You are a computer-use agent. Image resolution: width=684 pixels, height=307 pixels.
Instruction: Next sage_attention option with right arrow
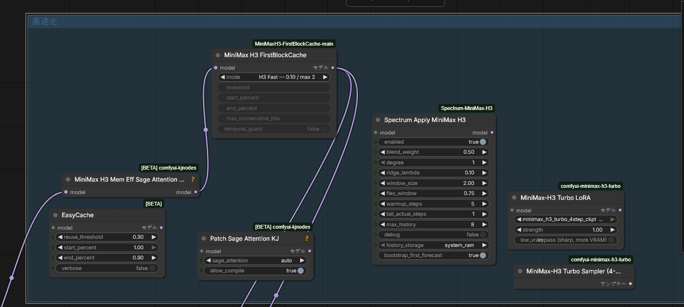(x=302, y=260)
